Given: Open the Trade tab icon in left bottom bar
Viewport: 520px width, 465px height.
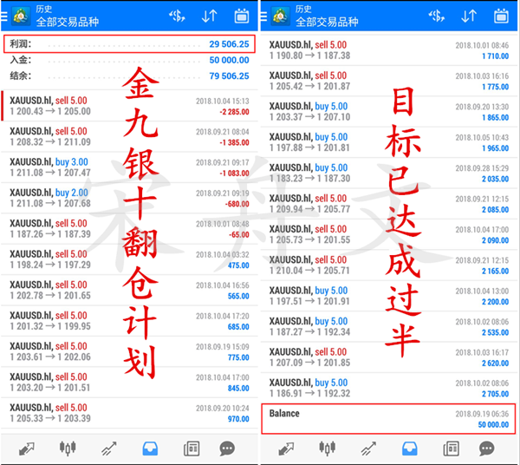Looking at the screenshot, I should tap(109, 449).
